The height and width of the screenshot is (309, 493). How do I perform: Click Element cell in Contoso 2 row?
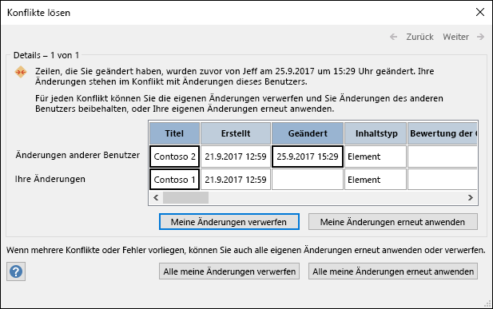376,156
